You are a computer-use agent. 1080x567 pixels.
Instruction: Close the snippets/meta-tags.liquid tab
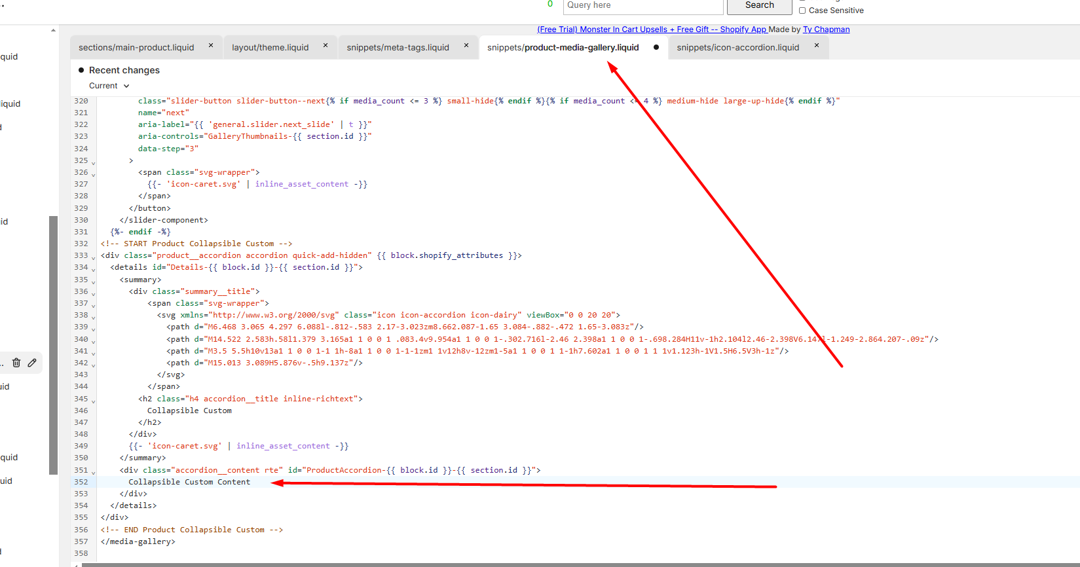tap(466, 45)
